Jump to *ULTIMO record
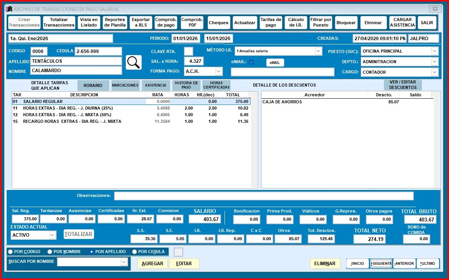This screenshot has height=280, width=449. pyautogui.click(x=428, y=263)
